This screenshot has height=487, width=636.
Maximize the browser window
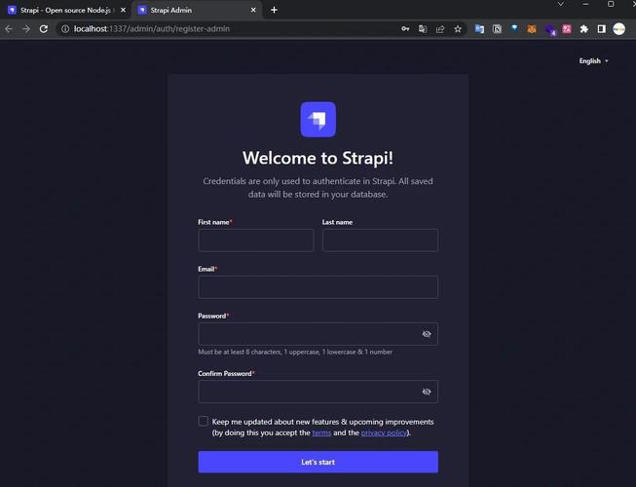coord(611,4)
